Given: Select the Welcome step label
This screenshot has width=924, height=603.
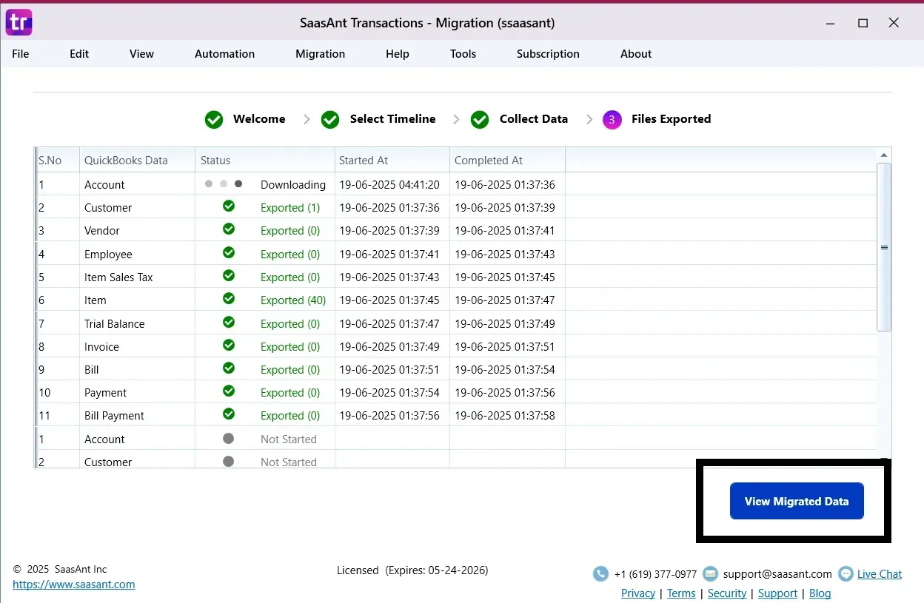Looking at the screenshot, I should (x=259, y=119).
